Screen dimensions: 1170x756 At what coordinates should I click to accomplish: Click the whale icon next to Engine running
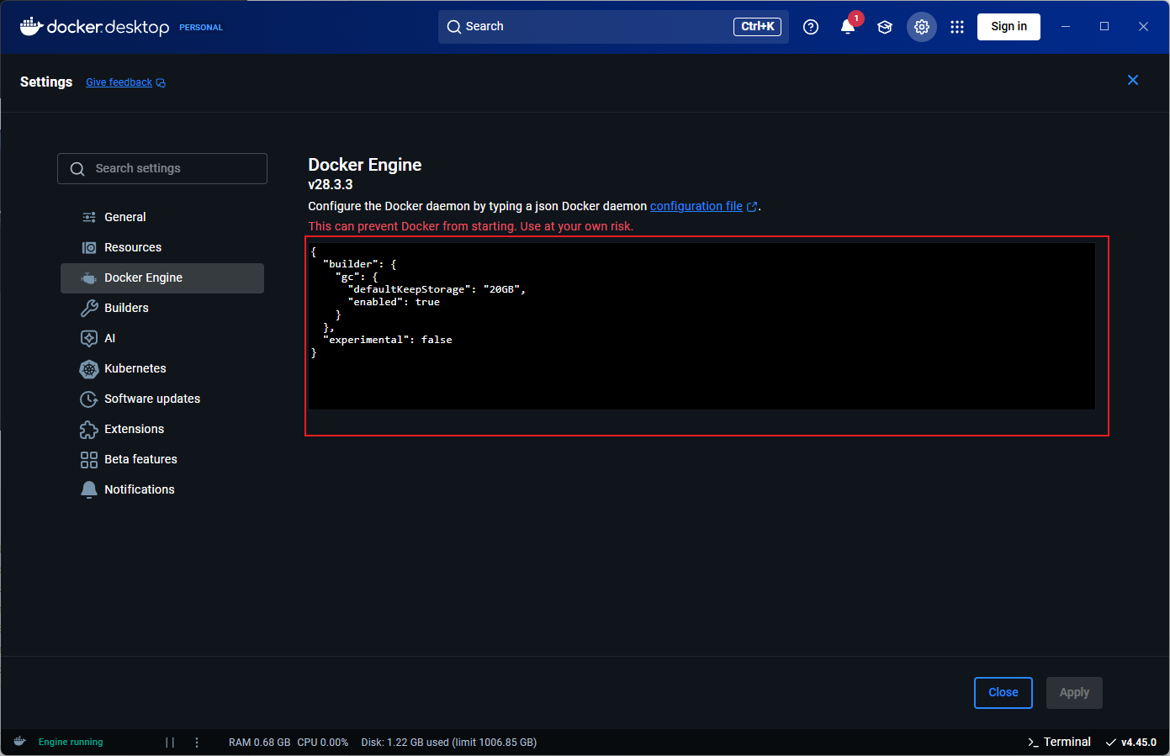[x=19, y=742]
